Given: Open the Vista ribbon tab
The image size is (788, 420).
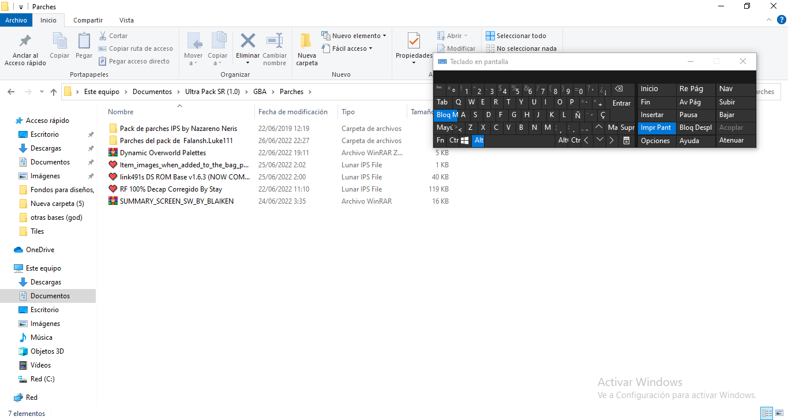Looking at the screenshot, I should [x=126, y=20].
